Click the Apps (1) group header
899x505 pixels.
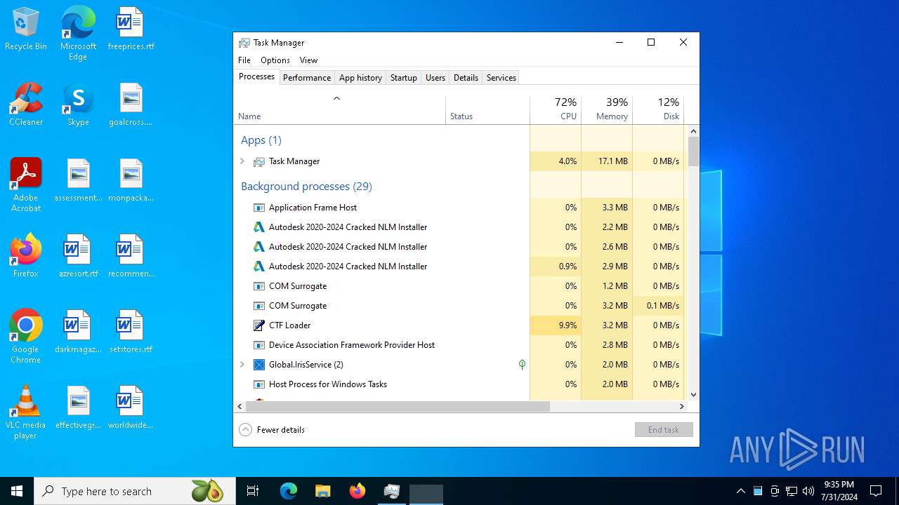(x=261, y=140)
